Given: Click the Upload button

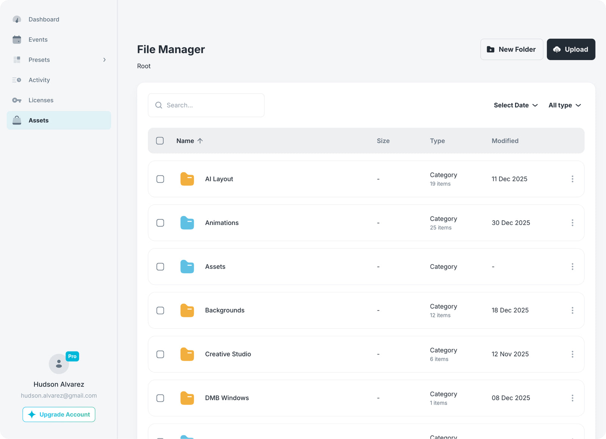Looking at the screenshot, I should [571, 49].
